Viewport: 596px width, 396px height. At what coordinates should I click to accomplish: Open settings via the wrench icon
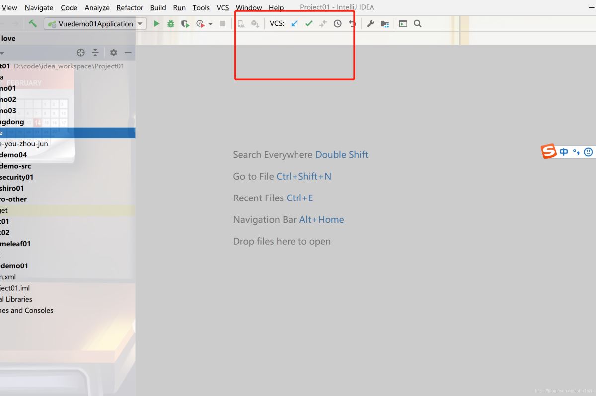(x=371, y=23)
